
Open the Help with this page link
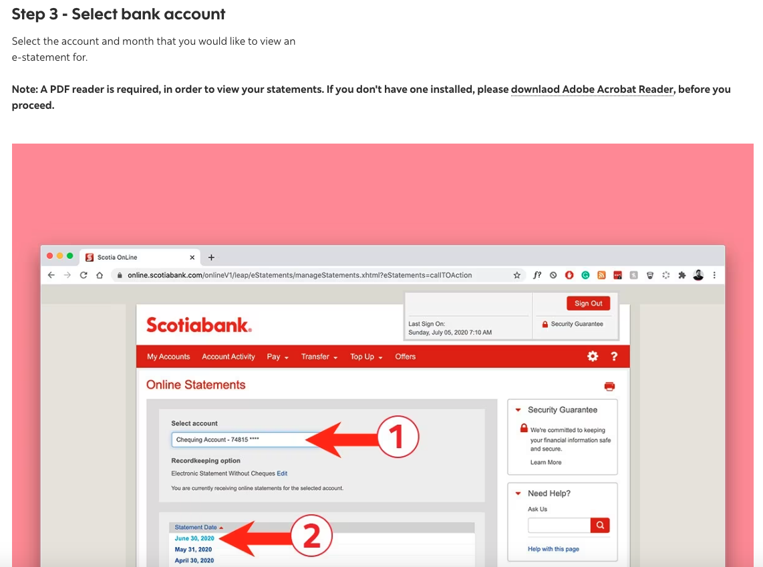(x=553, y=549)
